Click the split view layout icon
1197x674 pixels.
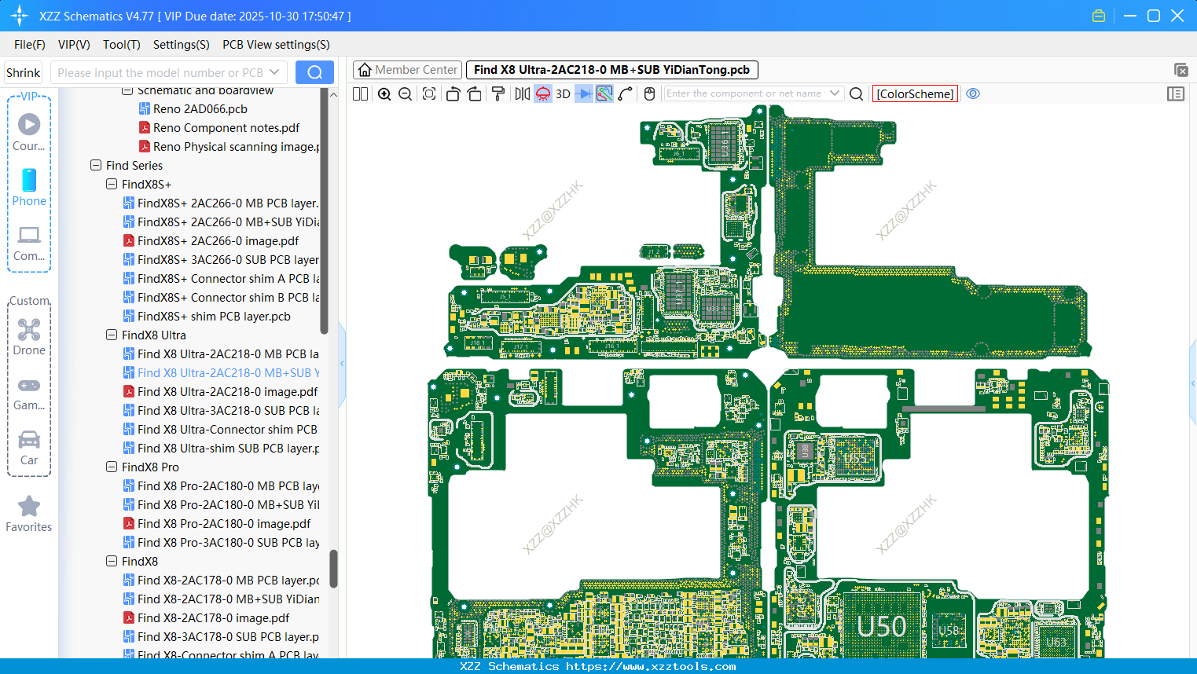pyautogui.click(x=361, y=94)
